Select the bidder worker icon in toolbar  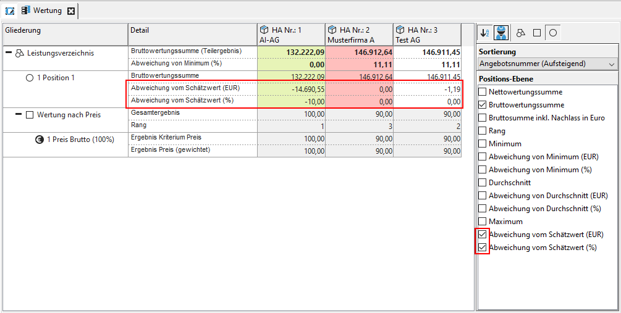[x=501, y=33]
